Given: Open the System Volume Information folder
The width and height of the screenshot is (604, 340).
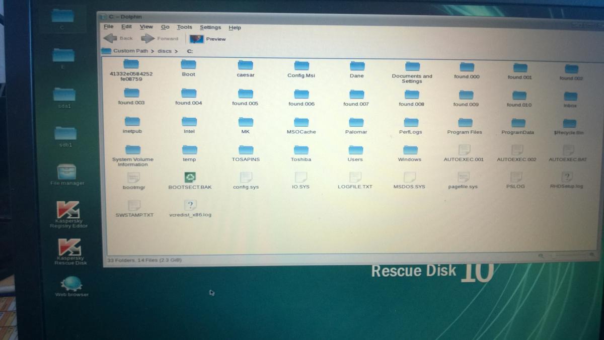Looking at the screenshot, I should pos(133,156).
